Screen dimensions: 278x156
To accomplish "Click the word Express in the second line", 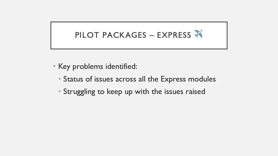I will coord(173,79).
